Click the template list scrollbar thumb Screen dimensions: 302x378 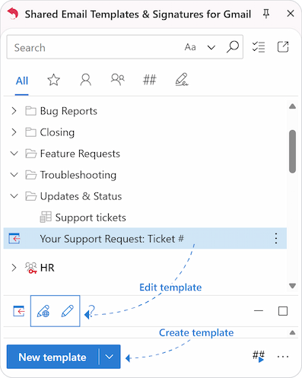[292, 151]
